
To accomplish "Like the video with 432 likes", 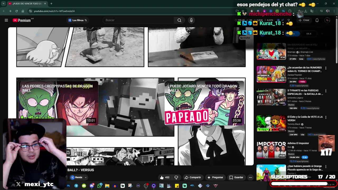I will pos(165,177).
